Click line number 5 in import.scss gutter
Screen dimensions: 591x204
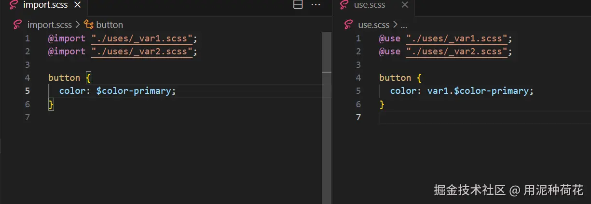pyautogui.click(x=27, y=90)
